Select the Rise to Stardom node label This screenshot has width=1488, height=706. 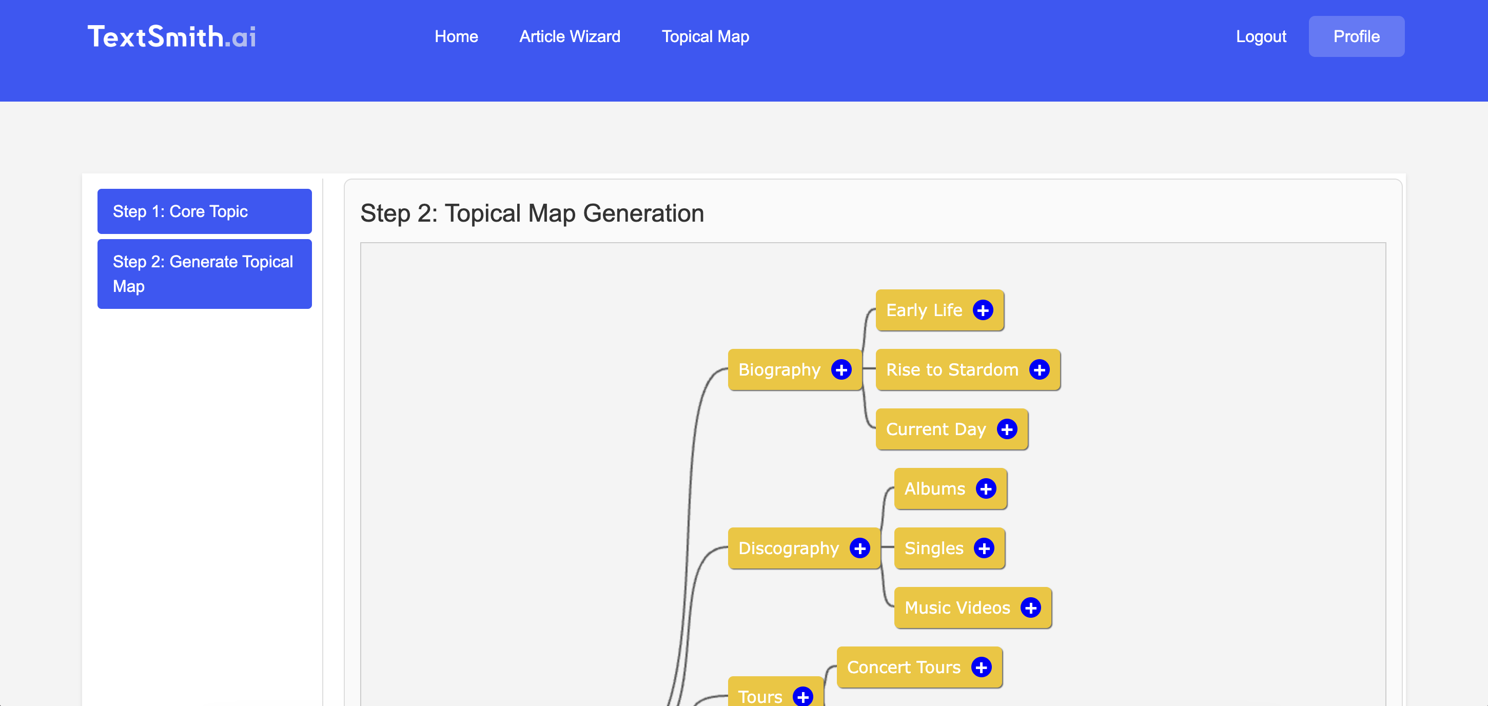[951, 370]
